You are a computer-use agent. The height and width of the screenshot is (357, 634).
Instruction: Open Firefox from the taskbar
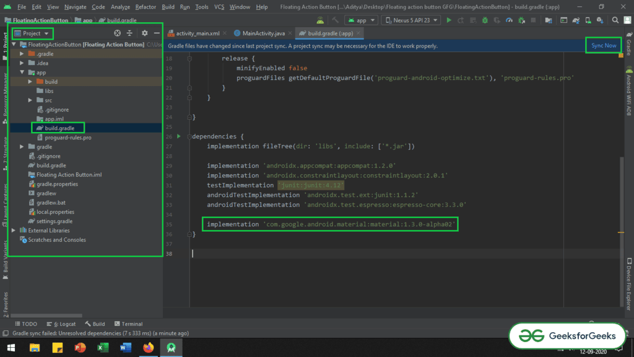[x=149, y=348]
